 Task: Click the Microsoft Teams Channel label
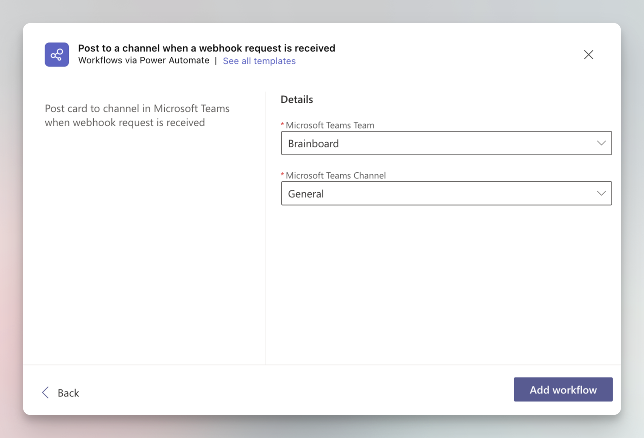tap(335, 175)
